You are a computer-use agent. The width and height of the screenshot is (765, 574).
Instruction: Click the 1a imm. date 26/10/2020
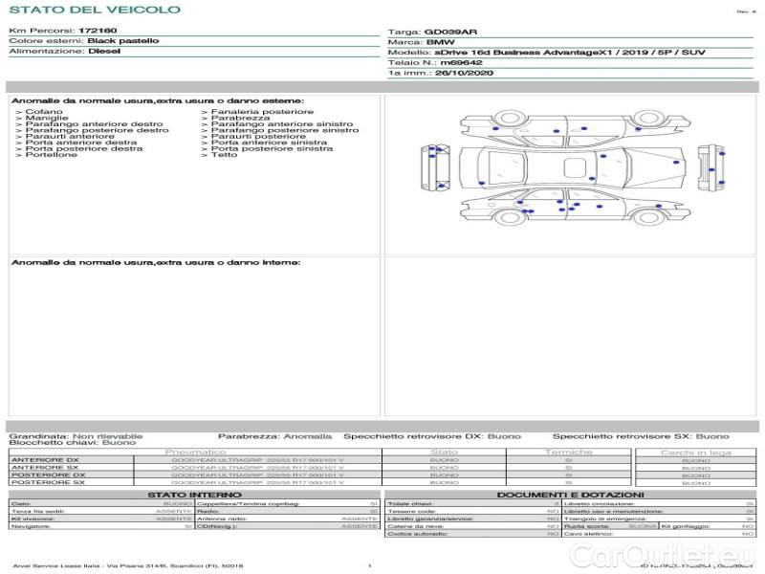click(x=464, y=74)
